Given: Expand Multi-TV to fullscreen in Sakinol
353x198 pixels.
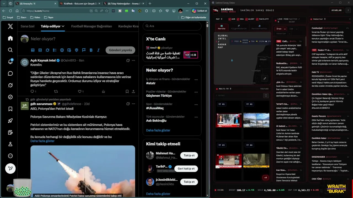Looking at the screenshot, I should [x=266, y=95].
